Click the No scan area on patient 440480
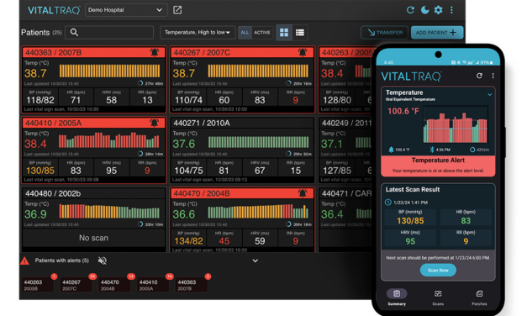This screenshot has height=316, width=527. tap(94, 238)
